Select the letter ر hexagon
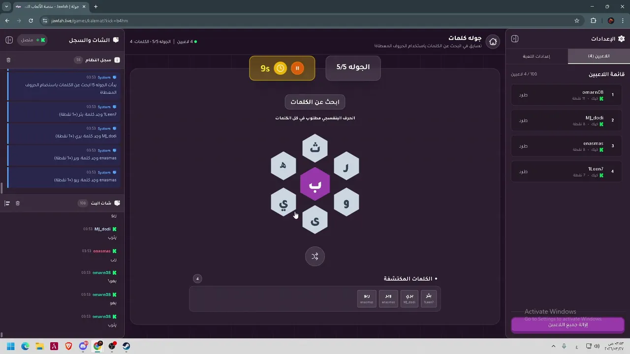 (346, 166)
